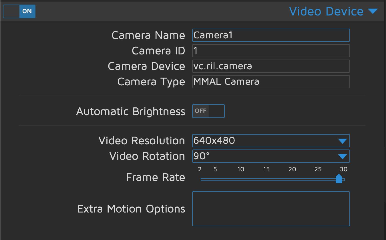This screenshot has width=386, height=240.
Task: Turn off the Video Device switch
Action: (x=19, y=11)
